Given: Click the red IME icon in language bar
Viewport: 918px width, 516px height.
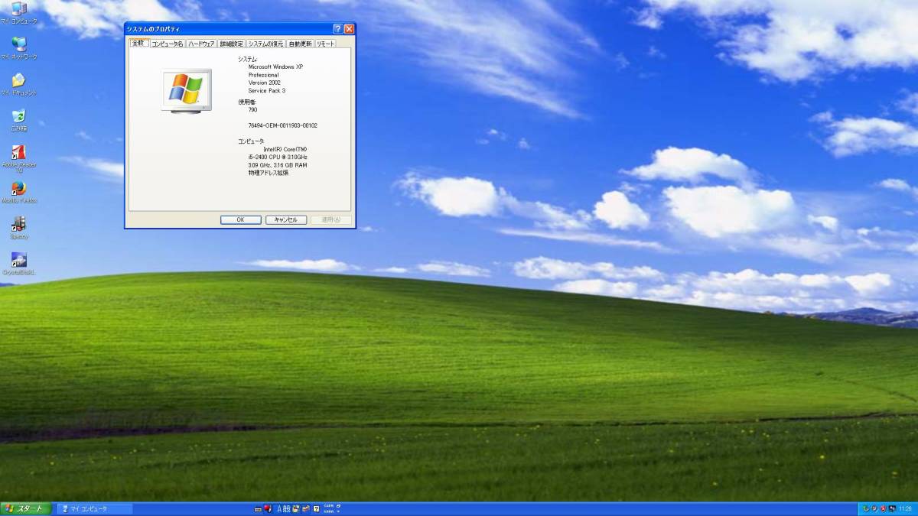Looking at the screenshot, I should pos(268,508).
